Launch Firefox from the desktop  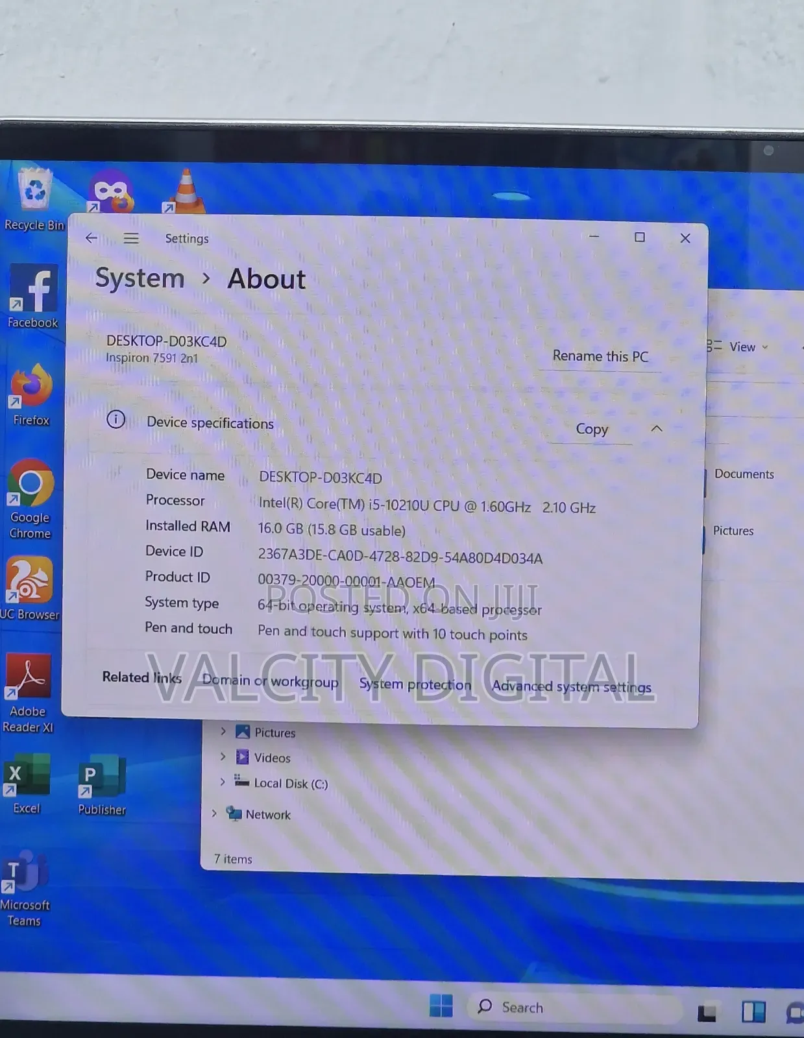point(31,394)
